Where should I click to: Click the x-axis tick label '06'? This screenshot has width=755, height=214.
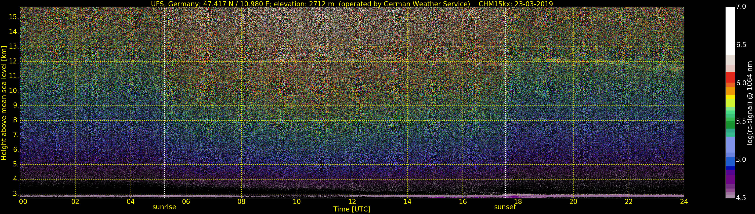186,202
